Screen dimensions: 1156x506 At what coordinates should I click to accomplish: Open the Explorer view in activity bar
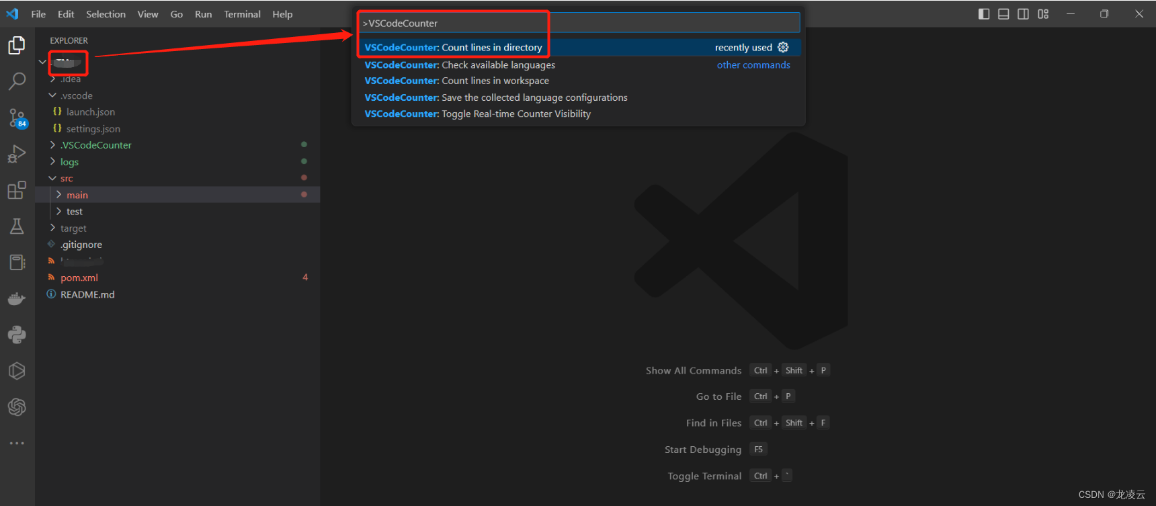coord(17,46)
